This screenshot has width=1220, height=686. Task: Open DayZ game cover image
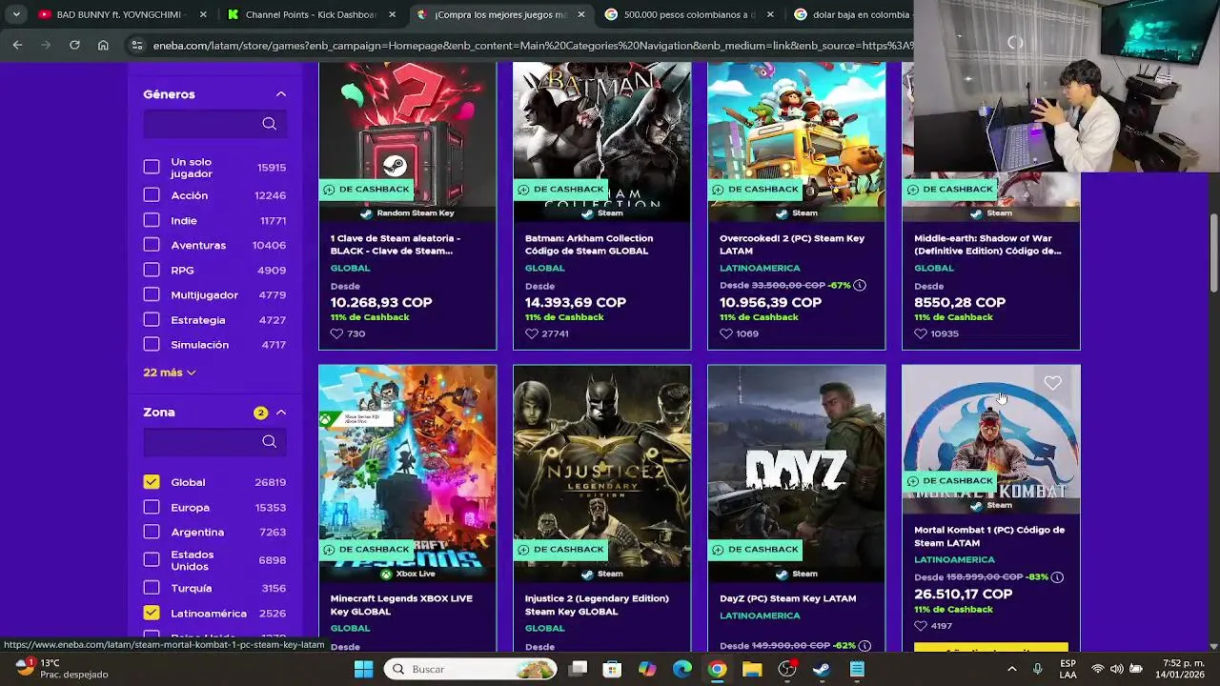pos(796,474)
